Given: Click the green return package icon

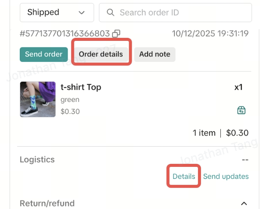Looking at the screenshot, I should [x=241, y=111].
